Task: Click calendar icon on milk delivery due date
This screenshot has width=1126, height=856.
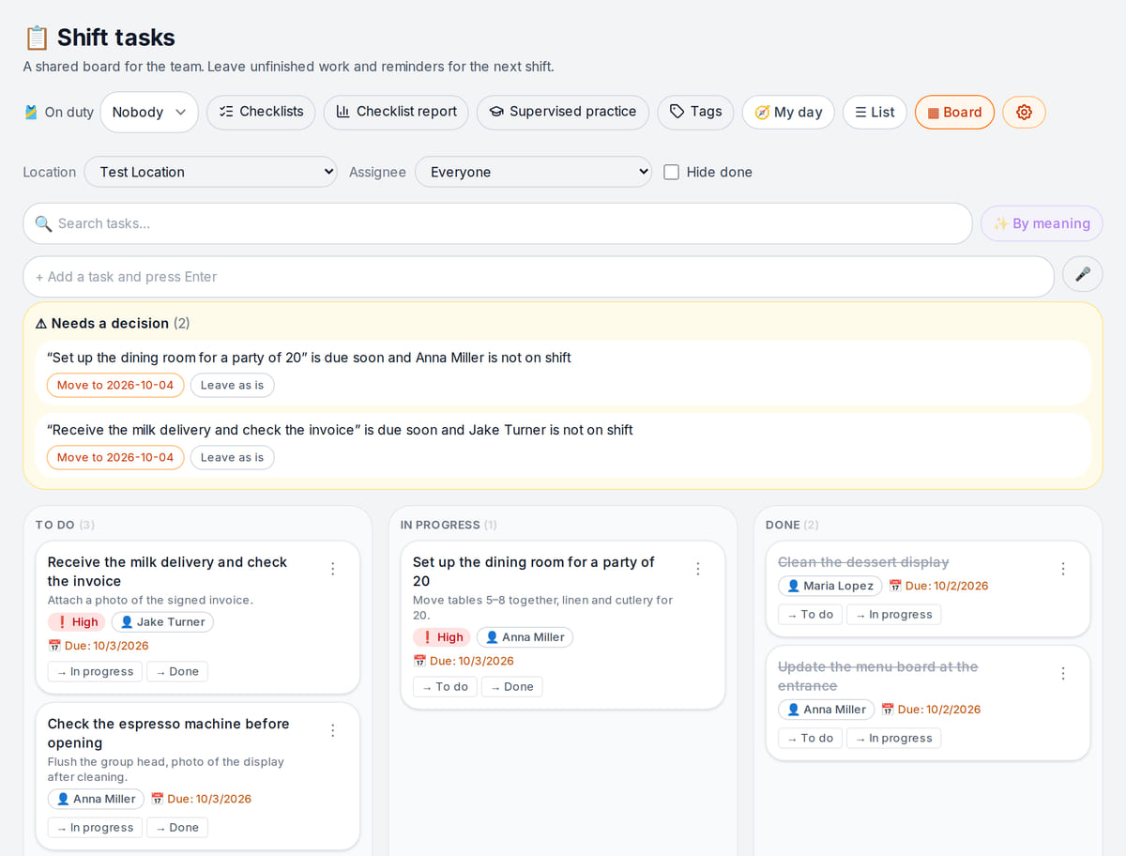Action: (53, 646)
